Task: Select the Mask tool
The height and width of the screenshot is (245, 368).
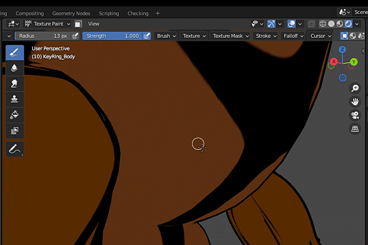Action: click(x=14, y=131)
